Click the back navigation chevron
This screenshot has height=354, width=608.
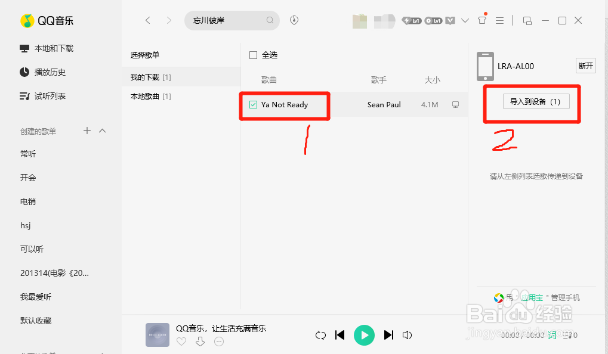coord(148,20)
